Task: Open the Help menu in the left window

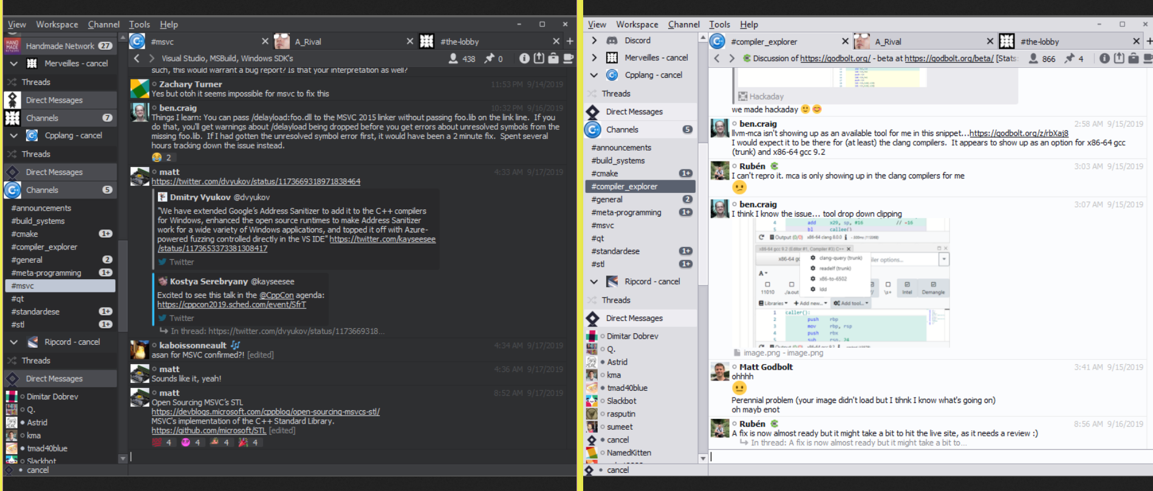Action: 169,24
